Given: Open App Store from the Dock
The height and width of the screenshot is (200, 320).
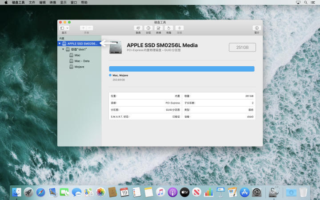Looking at the screenshot, I should click(x=245, y=192).
